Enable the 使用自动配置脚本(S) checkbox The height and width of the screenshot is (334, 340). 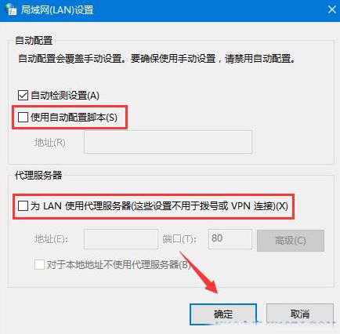coord(23,117)
